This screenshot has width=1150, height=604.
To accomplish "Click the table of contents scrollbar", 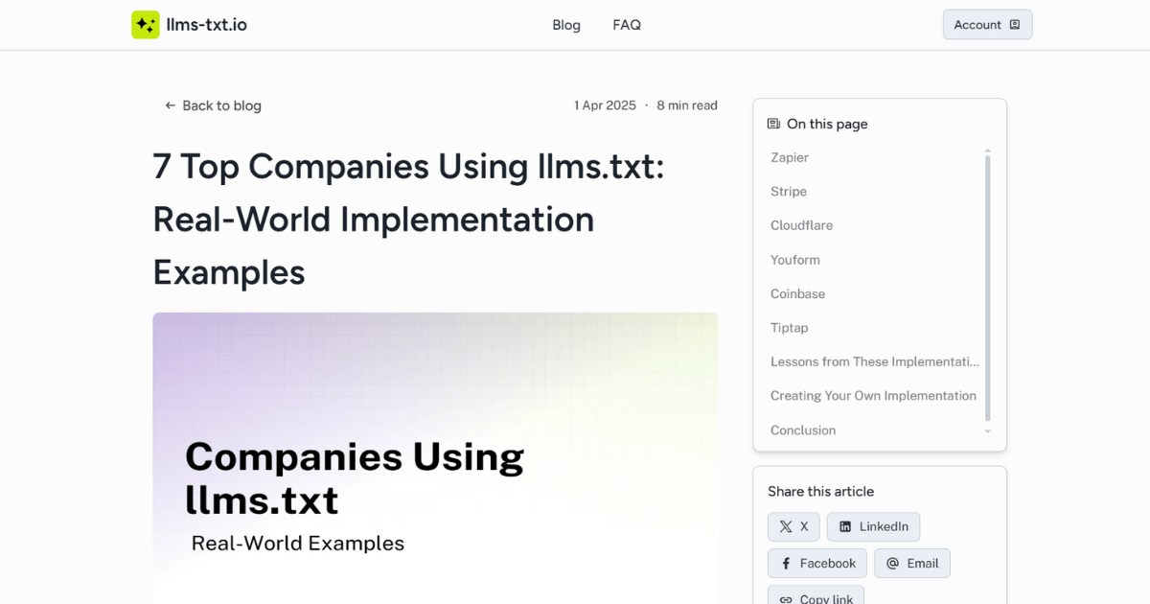I will [988, 288].
